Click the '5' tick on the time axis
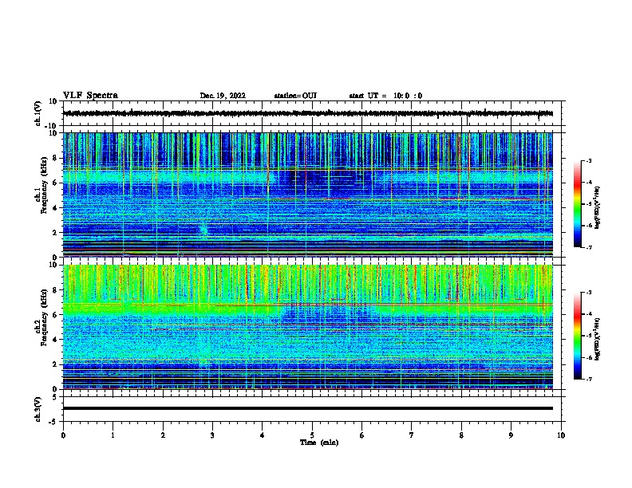This screenshot has height=488, width=632. click(312, 435)
